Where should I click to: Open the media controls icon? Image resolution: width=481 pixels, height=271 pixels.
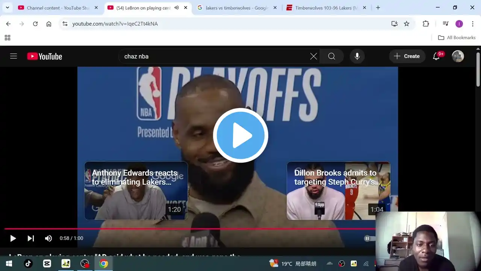tap(446, 24)
